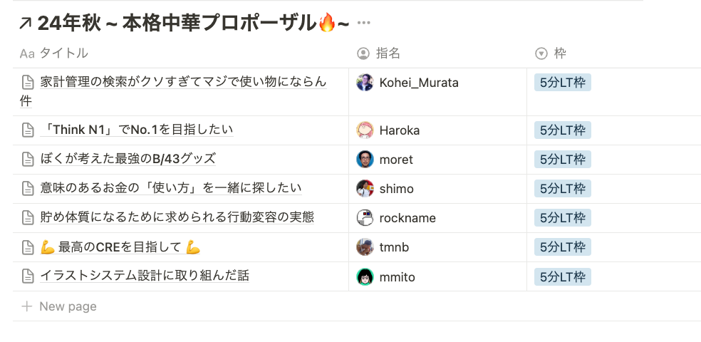Click rockname's avatar icon
Viewport: 701px width, 342px height.
365,218
